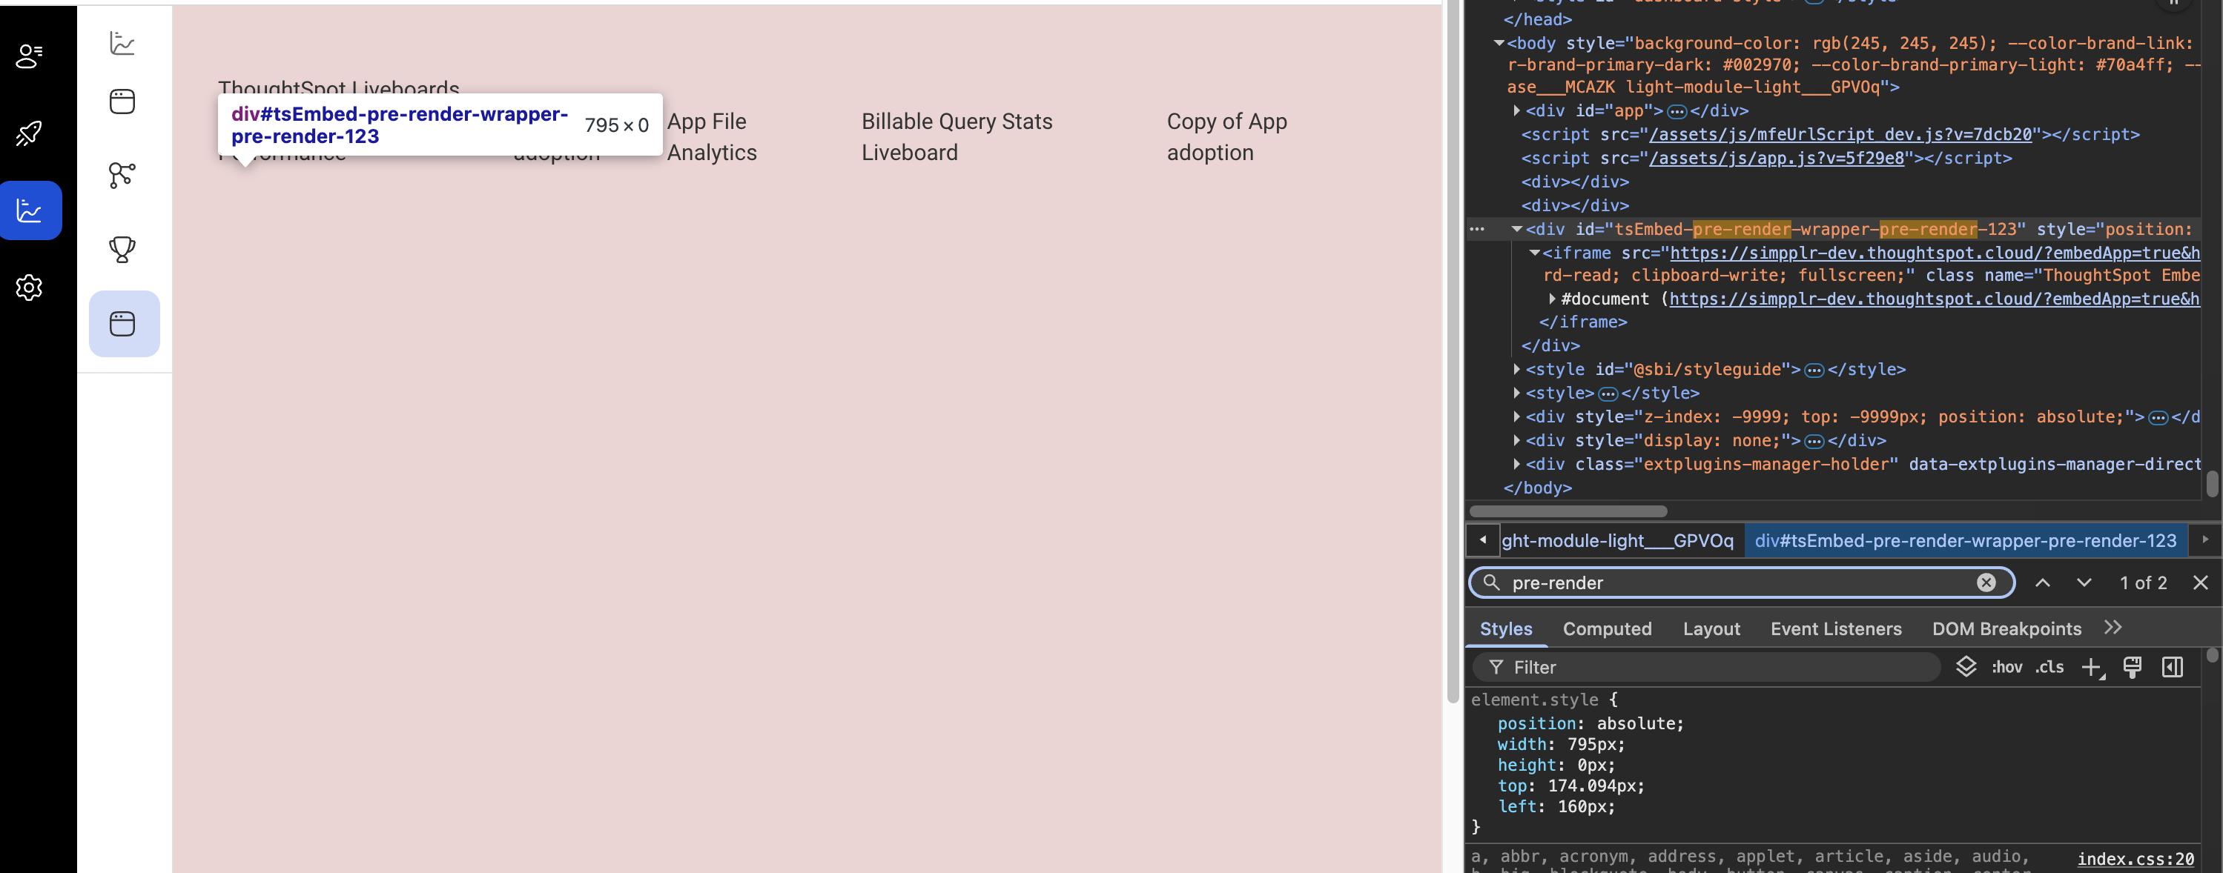Expand the @sbi/styleguide style node
The image size is (2223, 873).
point(1516,369)
